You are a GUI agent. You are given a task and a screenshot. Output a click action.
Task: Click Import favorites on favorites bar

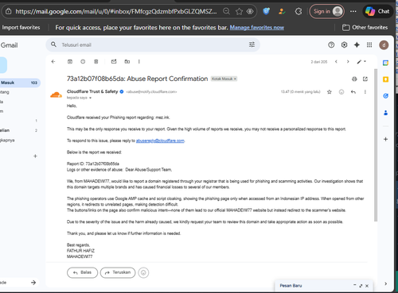(x=21, y=27)
